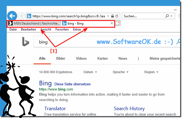Click Diese Seite übersetzen link
Image resolution: width=182 pixels, height=118 pixels.
[72, 84]
